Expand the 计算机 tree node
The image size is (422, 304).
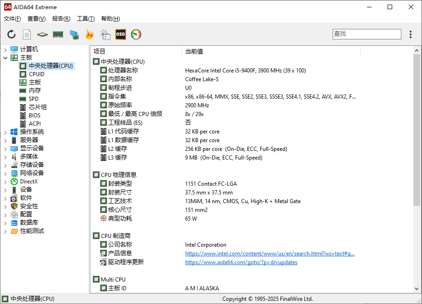click(5, 50)
